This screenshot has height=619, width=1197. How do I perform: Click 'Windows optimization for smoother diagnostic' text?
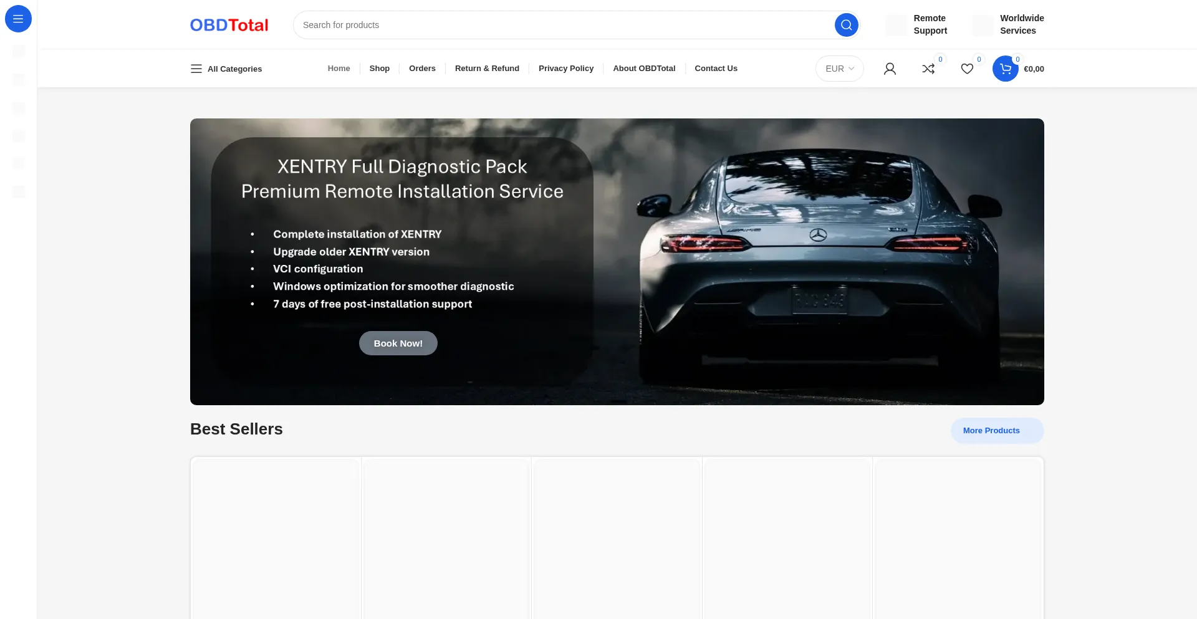point(393,286)
